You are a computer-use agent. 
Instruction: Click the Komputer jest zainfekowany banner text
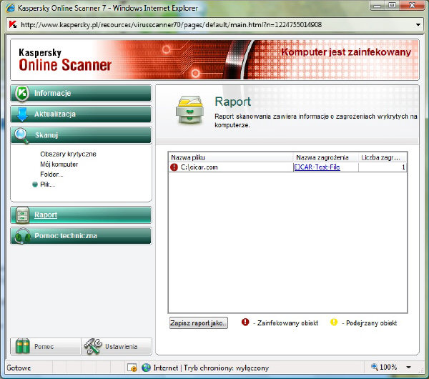tap(346, 52)
